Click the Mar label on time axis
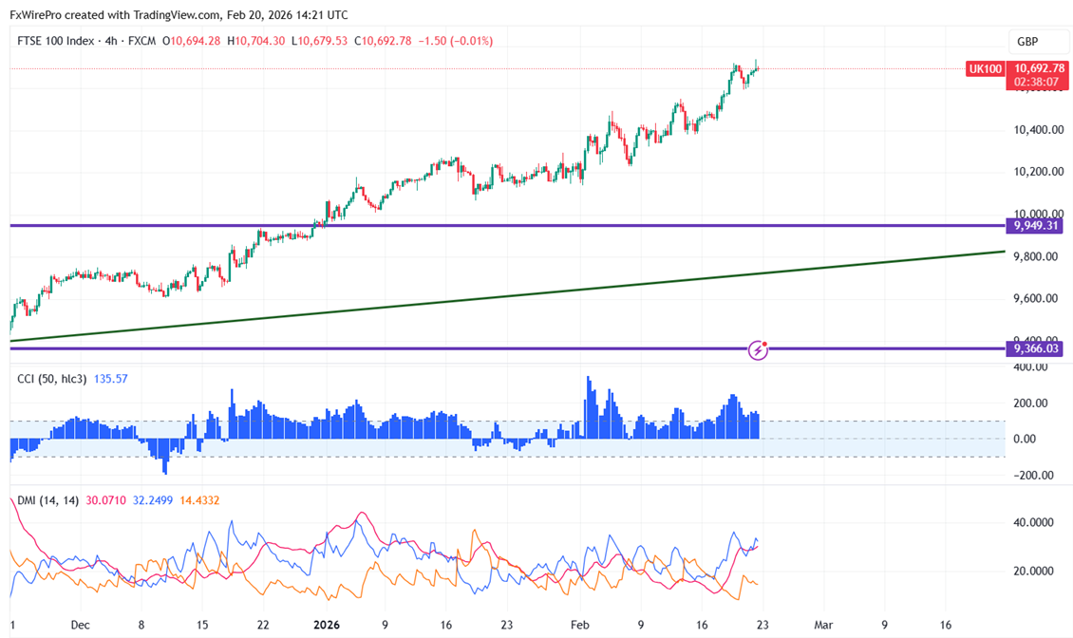 pyautogui.click(x=823, y=625)
